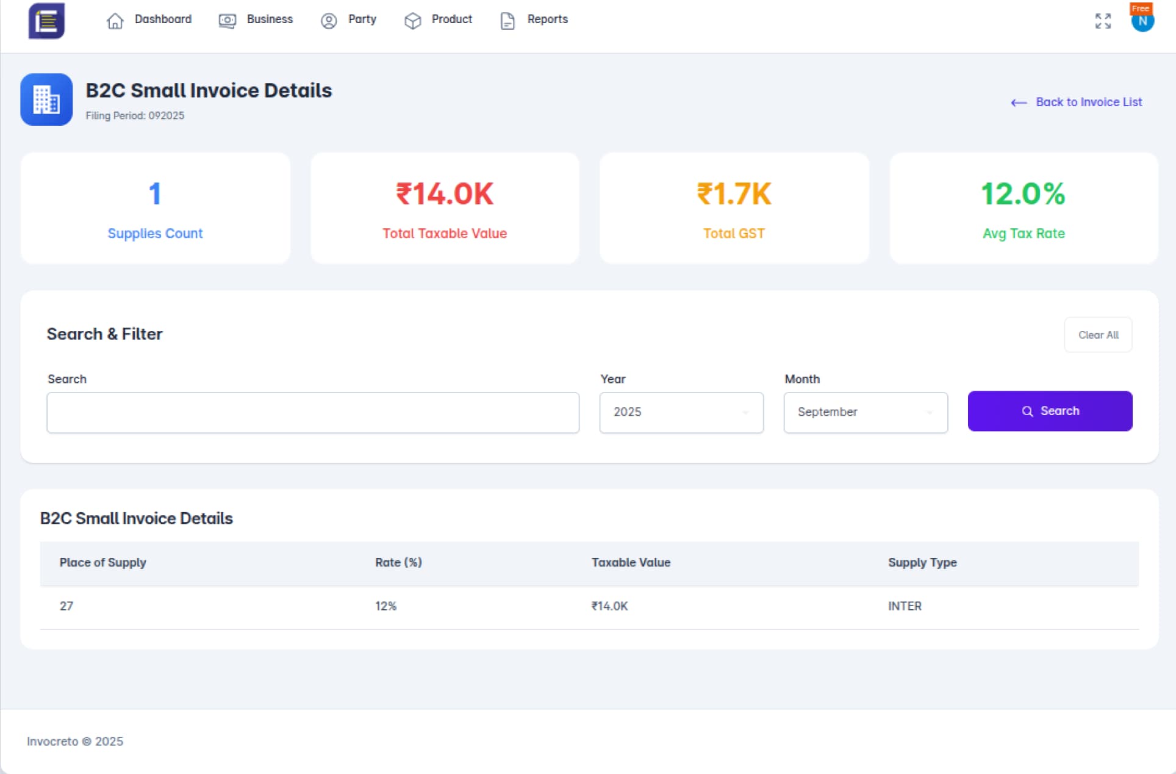The height and width of the screenshot is (774, 1176).
Task: Expand the Month dropdown showing September
Action: click(x=865, y=413)
